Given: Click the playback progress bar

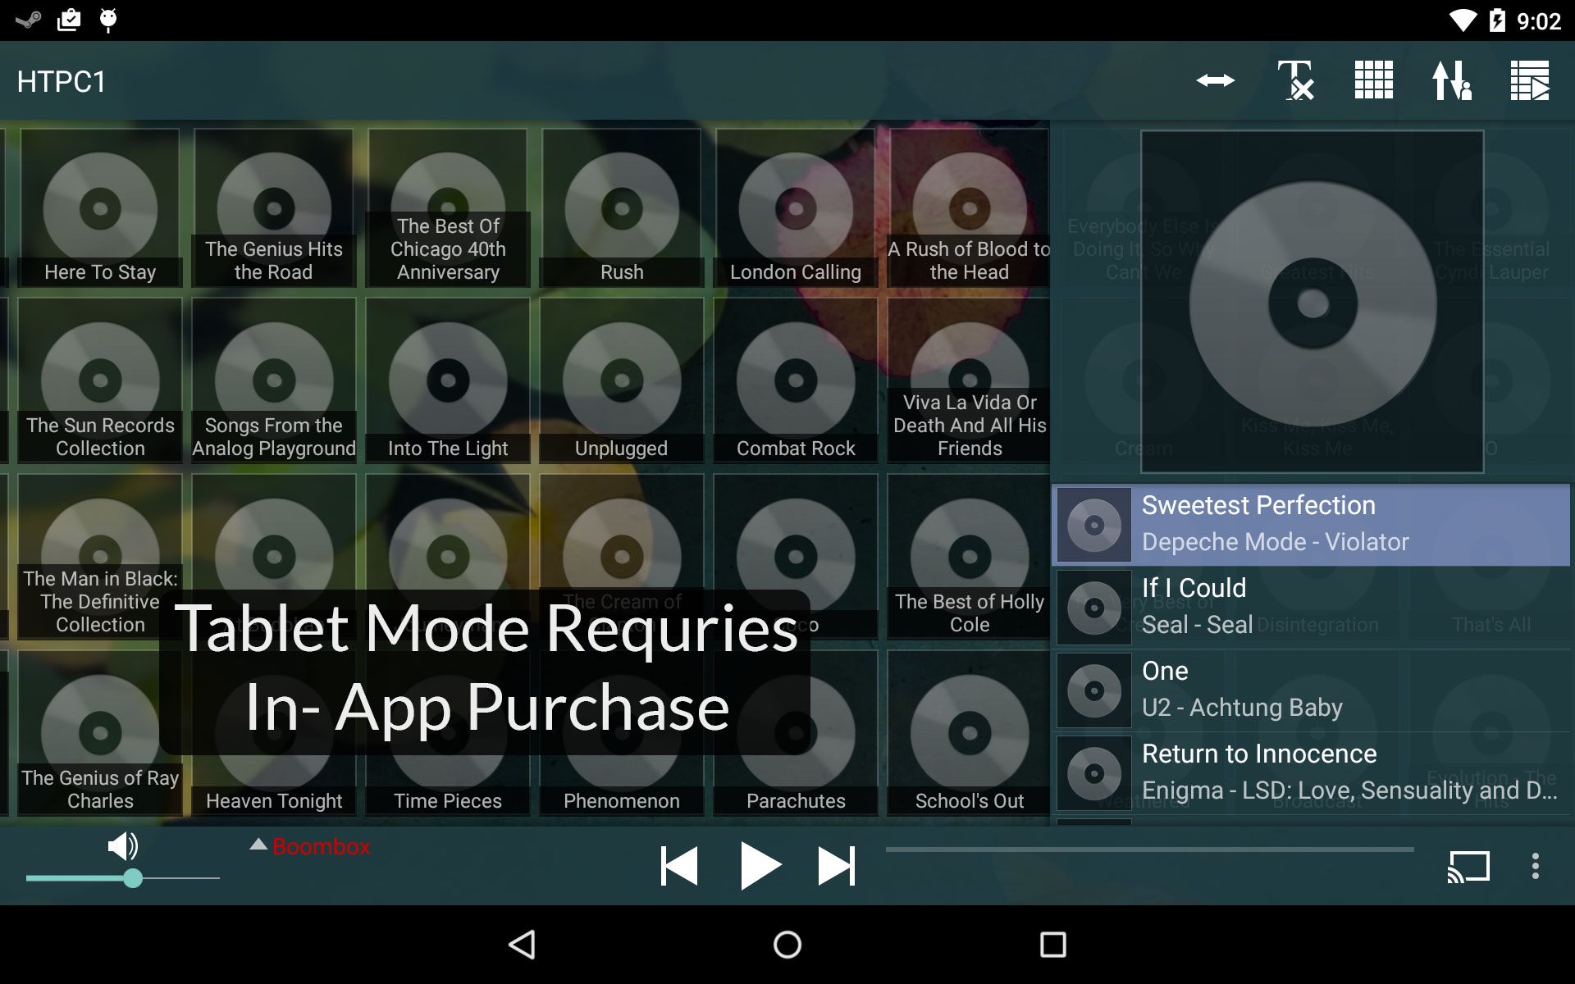Looking at the screenshot, I should (1149, 850).
